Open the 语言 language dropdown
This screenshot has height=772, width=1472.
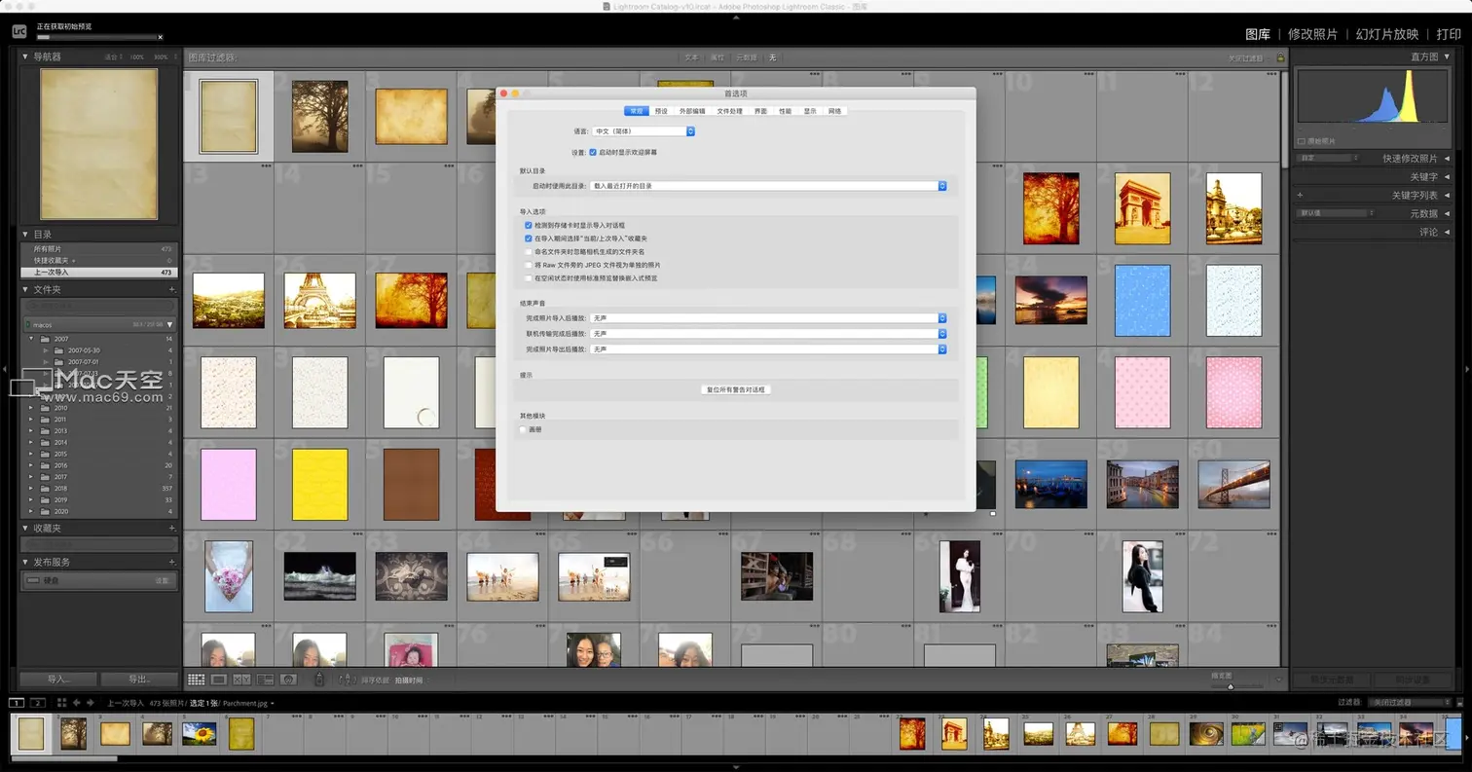644,130
